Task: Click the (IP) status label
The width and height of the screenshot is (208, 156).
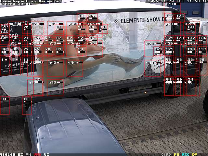Action: click(166, 154)
